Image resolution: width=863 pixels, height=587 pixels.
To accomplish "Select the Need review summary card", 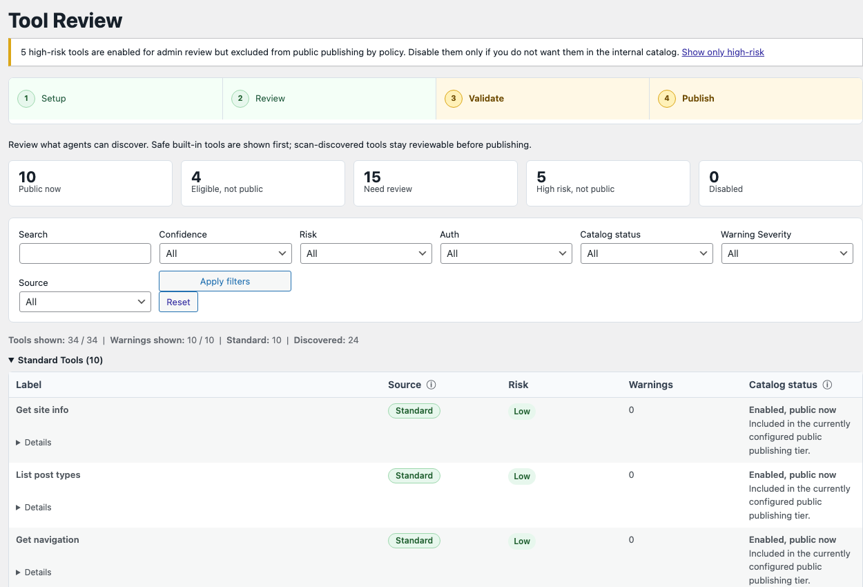I will pos(436,183).
